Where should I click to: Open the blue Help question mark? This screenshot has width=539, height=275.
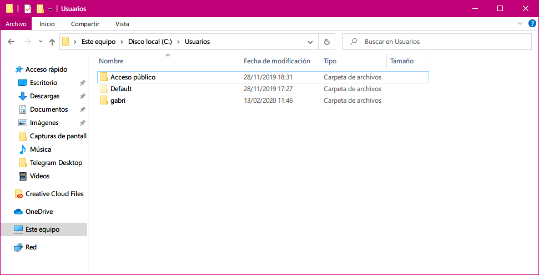click(531, 24)
